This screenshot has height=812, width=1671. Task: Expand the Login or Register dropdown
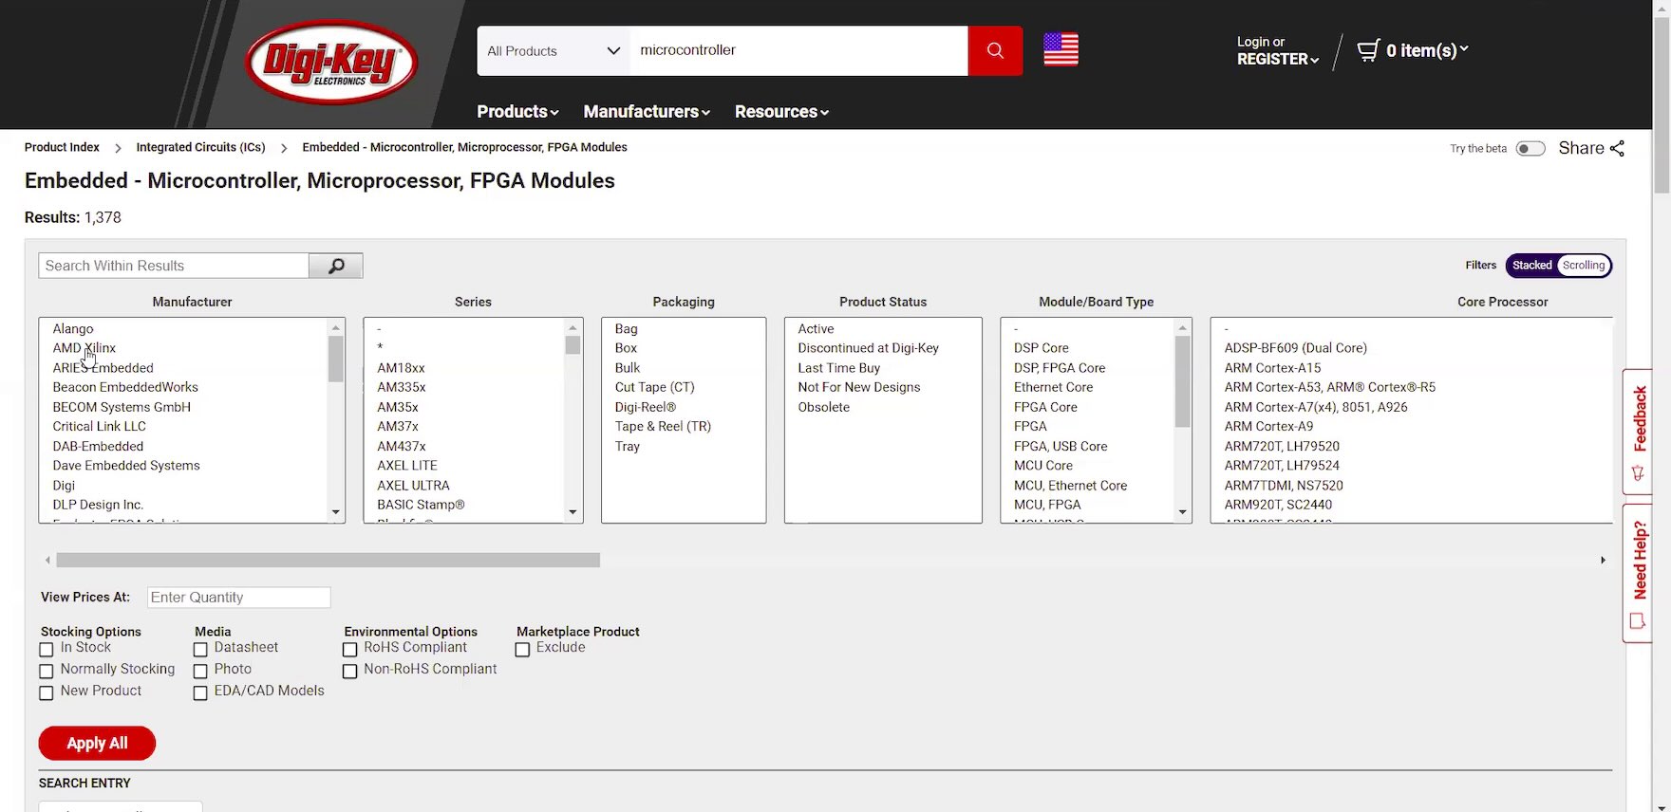(x=1277, y=51)
